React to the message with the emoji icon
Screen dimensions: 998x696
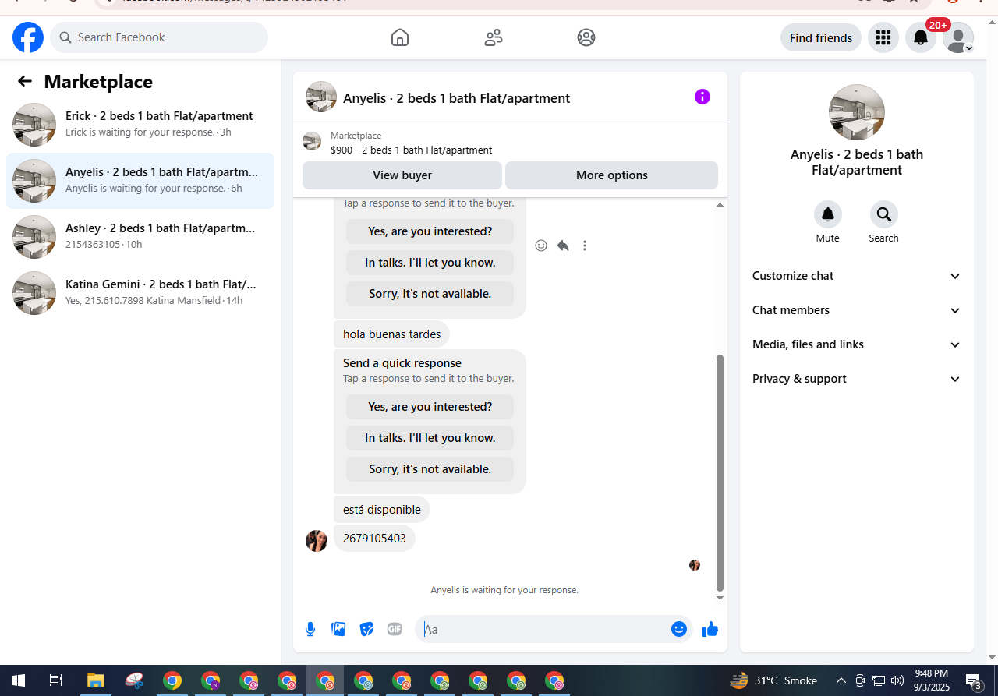click(541, 246)
